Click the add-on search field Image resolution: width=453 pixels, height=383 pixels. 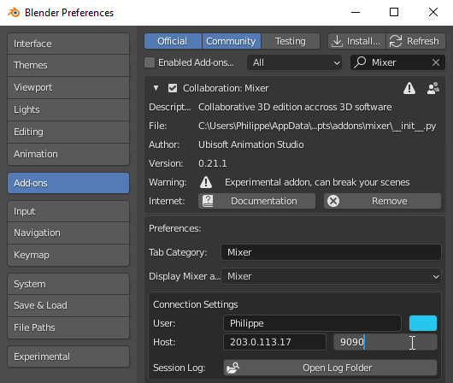click(397, 62)
